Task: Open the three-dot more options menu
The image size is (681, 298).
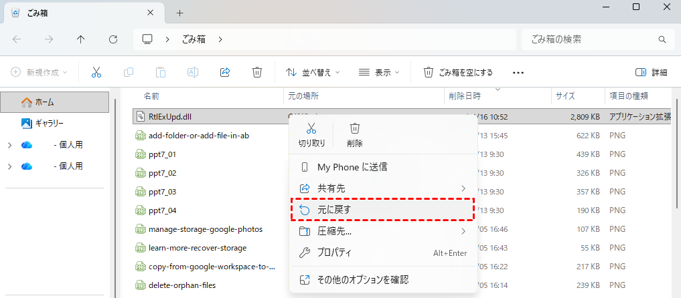Action: [518, 72]
